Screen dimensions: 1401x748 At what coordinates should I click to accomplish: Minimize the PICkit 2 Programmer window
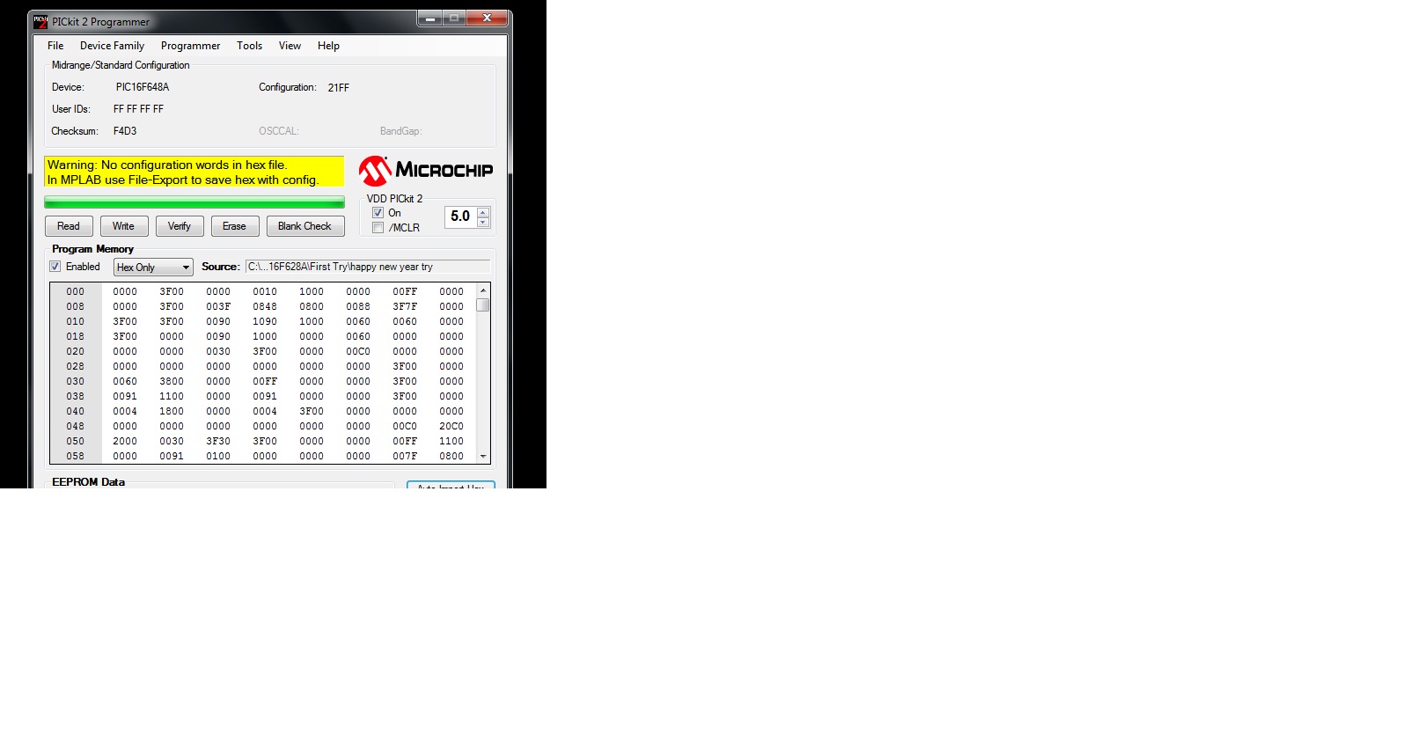point(429,18)
